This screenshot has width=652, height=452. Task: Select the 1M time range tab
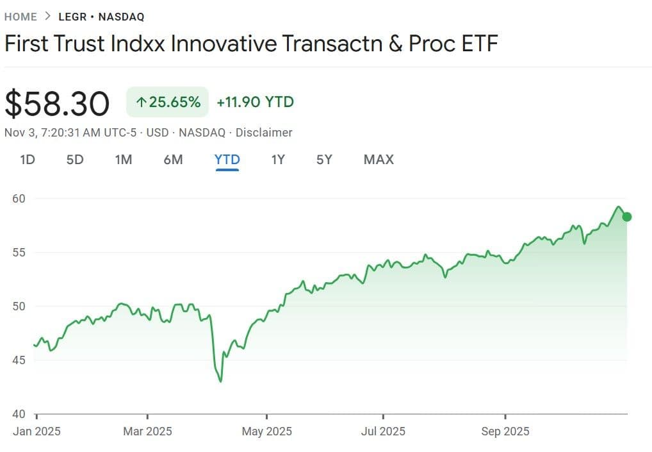[124, 160]
